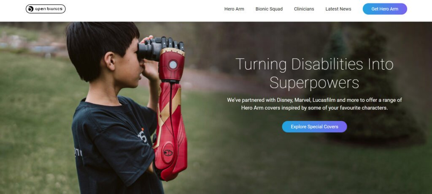Image resolution: width=432 pixels, height=194 pixels.
Task: Click the boy's navy t-shirt
Action: point(113,146)
